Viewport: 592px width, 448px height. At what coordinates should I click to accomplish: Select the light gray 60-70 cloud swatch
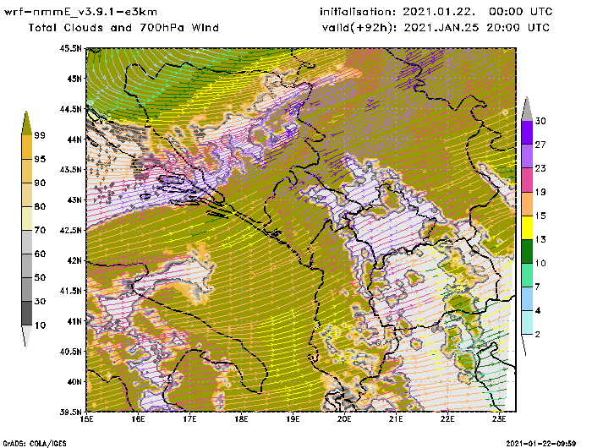[26, 243]
